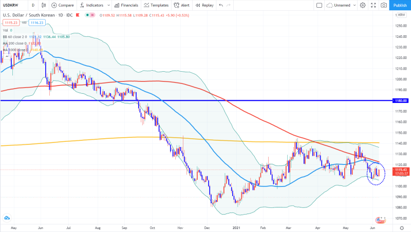Click the undo arrow icon

[x=221, y=5]
